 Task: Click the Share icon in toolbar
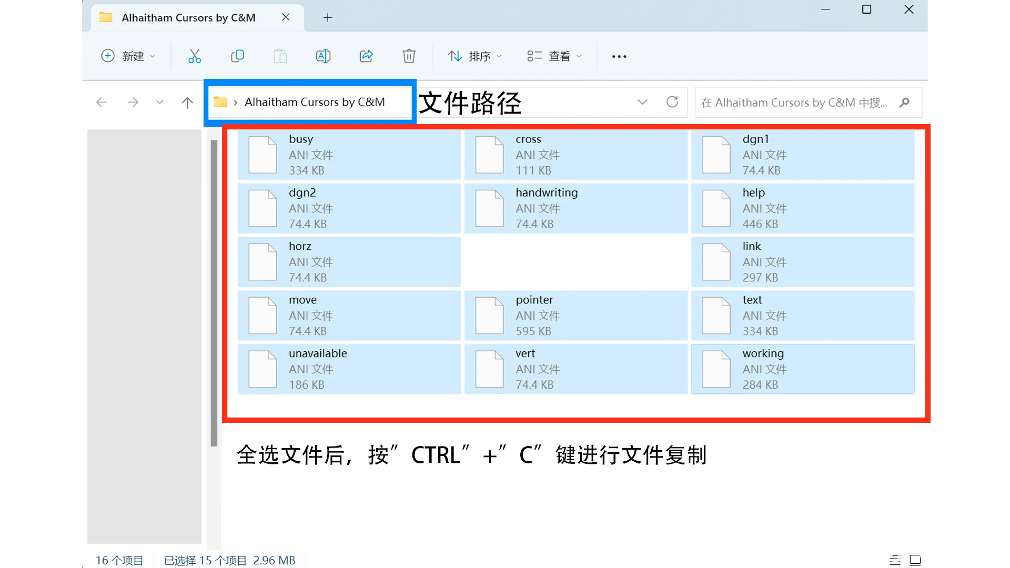pyautogui.click(x=366, y=56)
